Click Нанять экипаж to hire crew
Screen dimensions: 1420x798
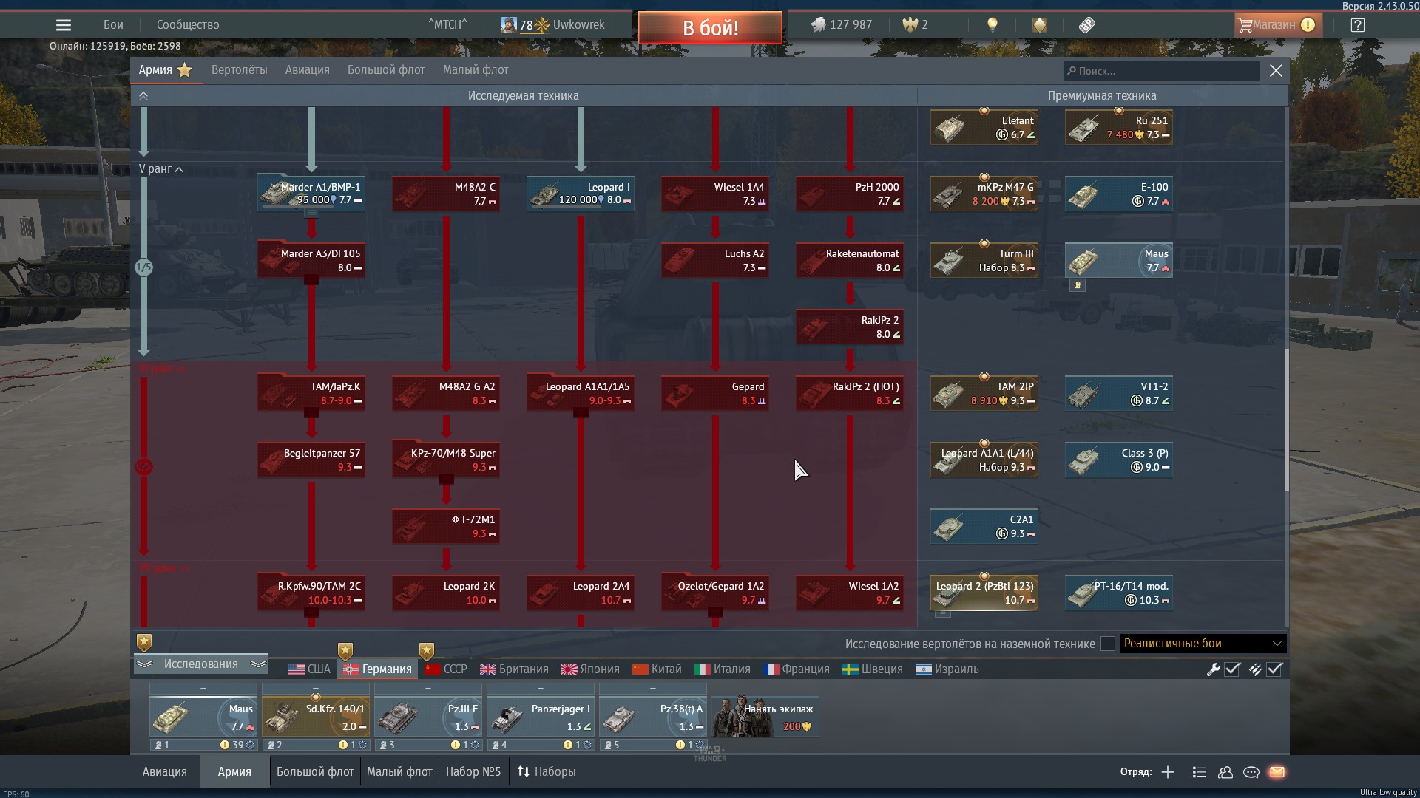tap(765, 716)
